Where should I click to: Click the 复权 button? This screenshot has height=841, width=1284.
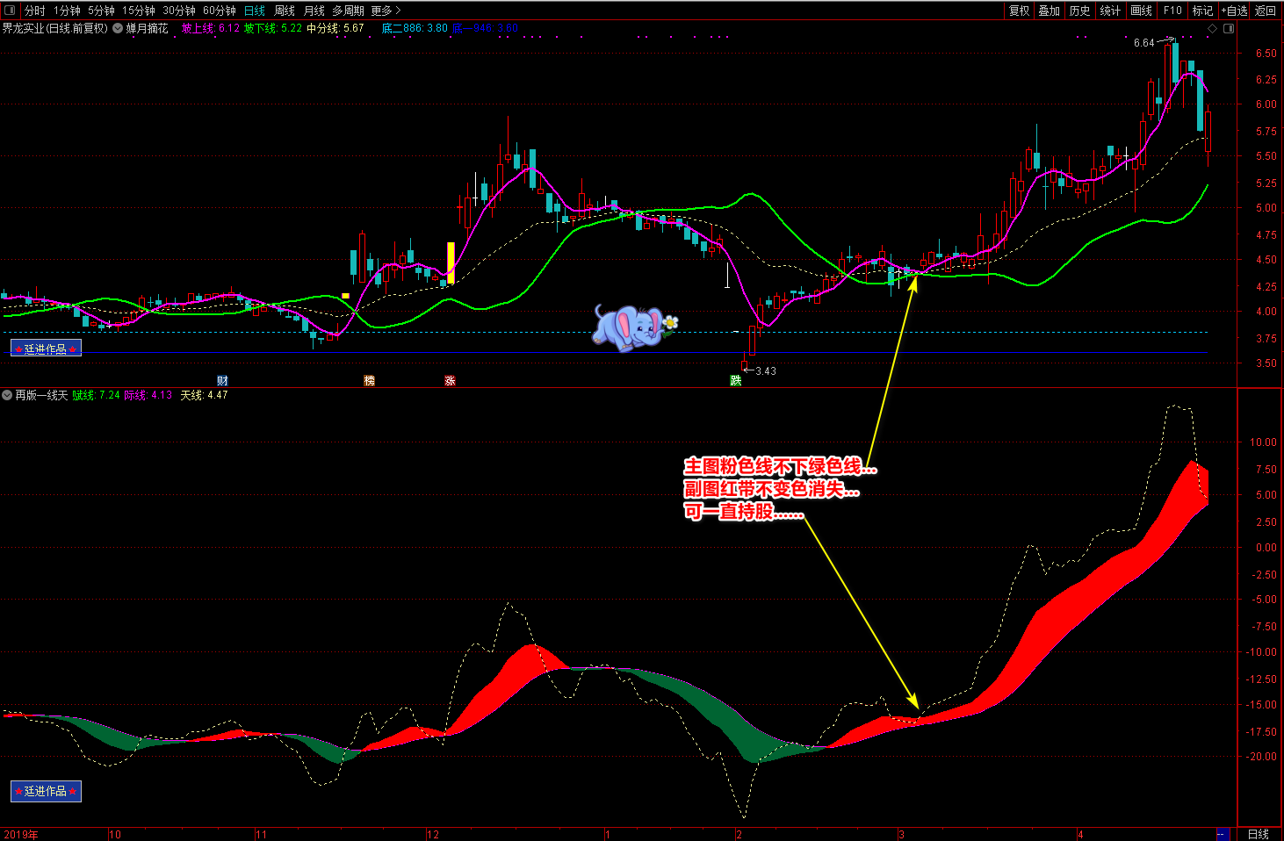point(1019,11)
